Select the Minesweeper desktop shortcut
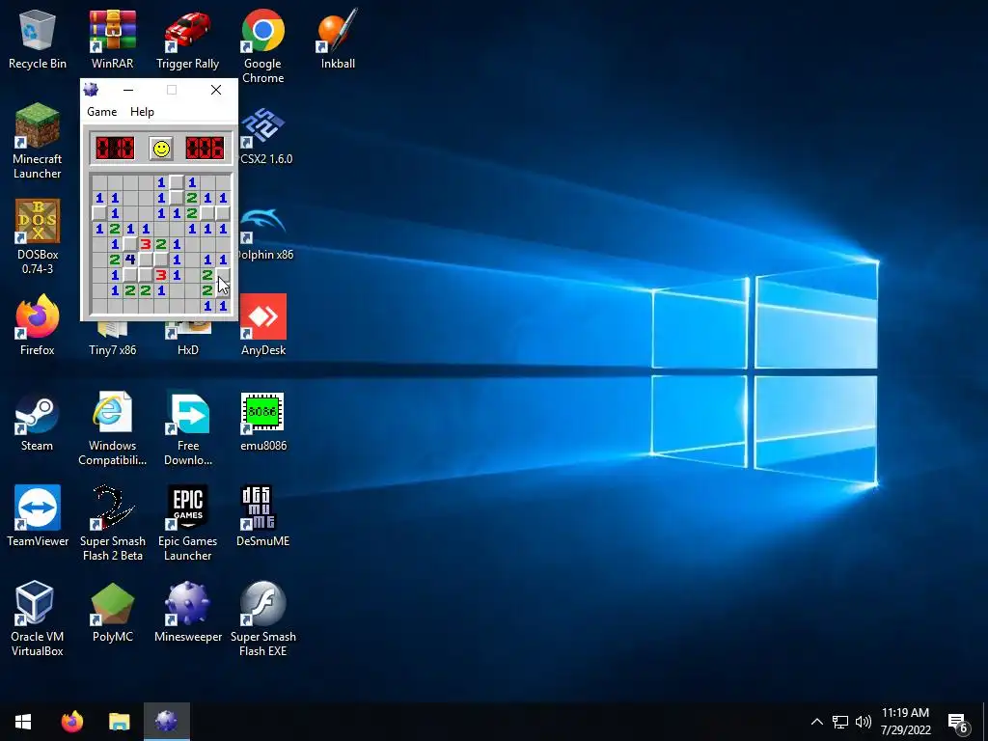This screenshot has height=741, width=988. click(188, 612)
